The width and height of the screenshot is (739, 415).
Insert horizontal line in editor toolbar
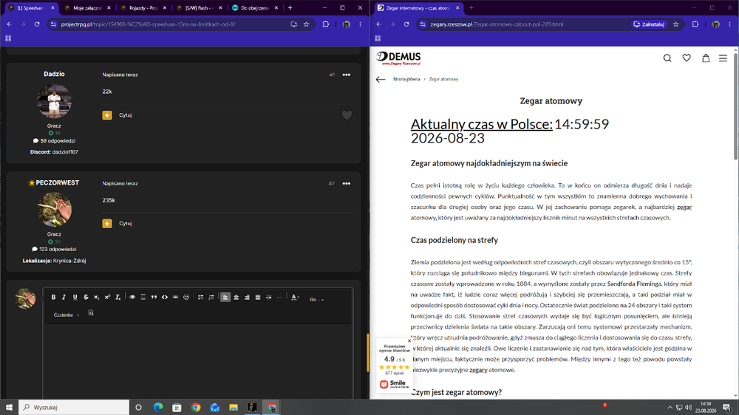(x=143, y=298)
